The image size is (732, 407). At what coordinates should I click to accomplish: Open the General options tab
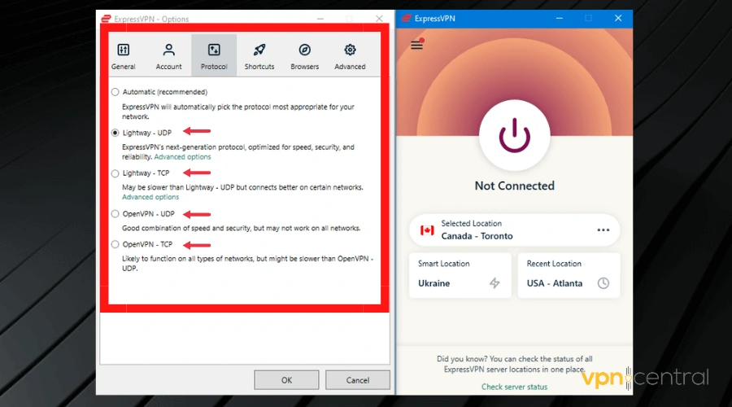124,56
